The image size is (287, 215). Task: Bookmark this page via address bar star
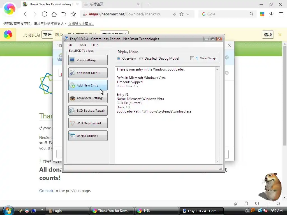pos(181,14)
